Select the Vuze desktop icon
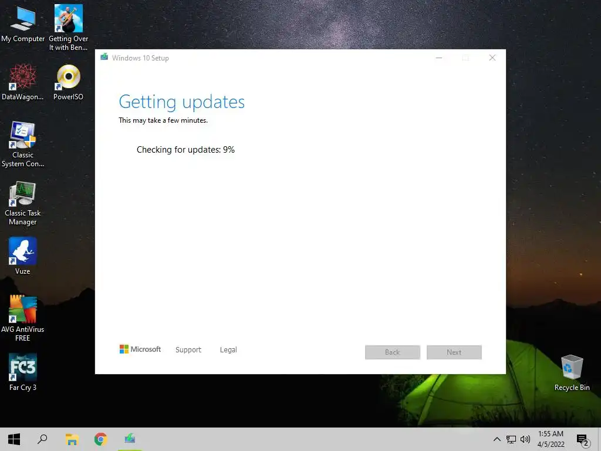 coord(23,256)
